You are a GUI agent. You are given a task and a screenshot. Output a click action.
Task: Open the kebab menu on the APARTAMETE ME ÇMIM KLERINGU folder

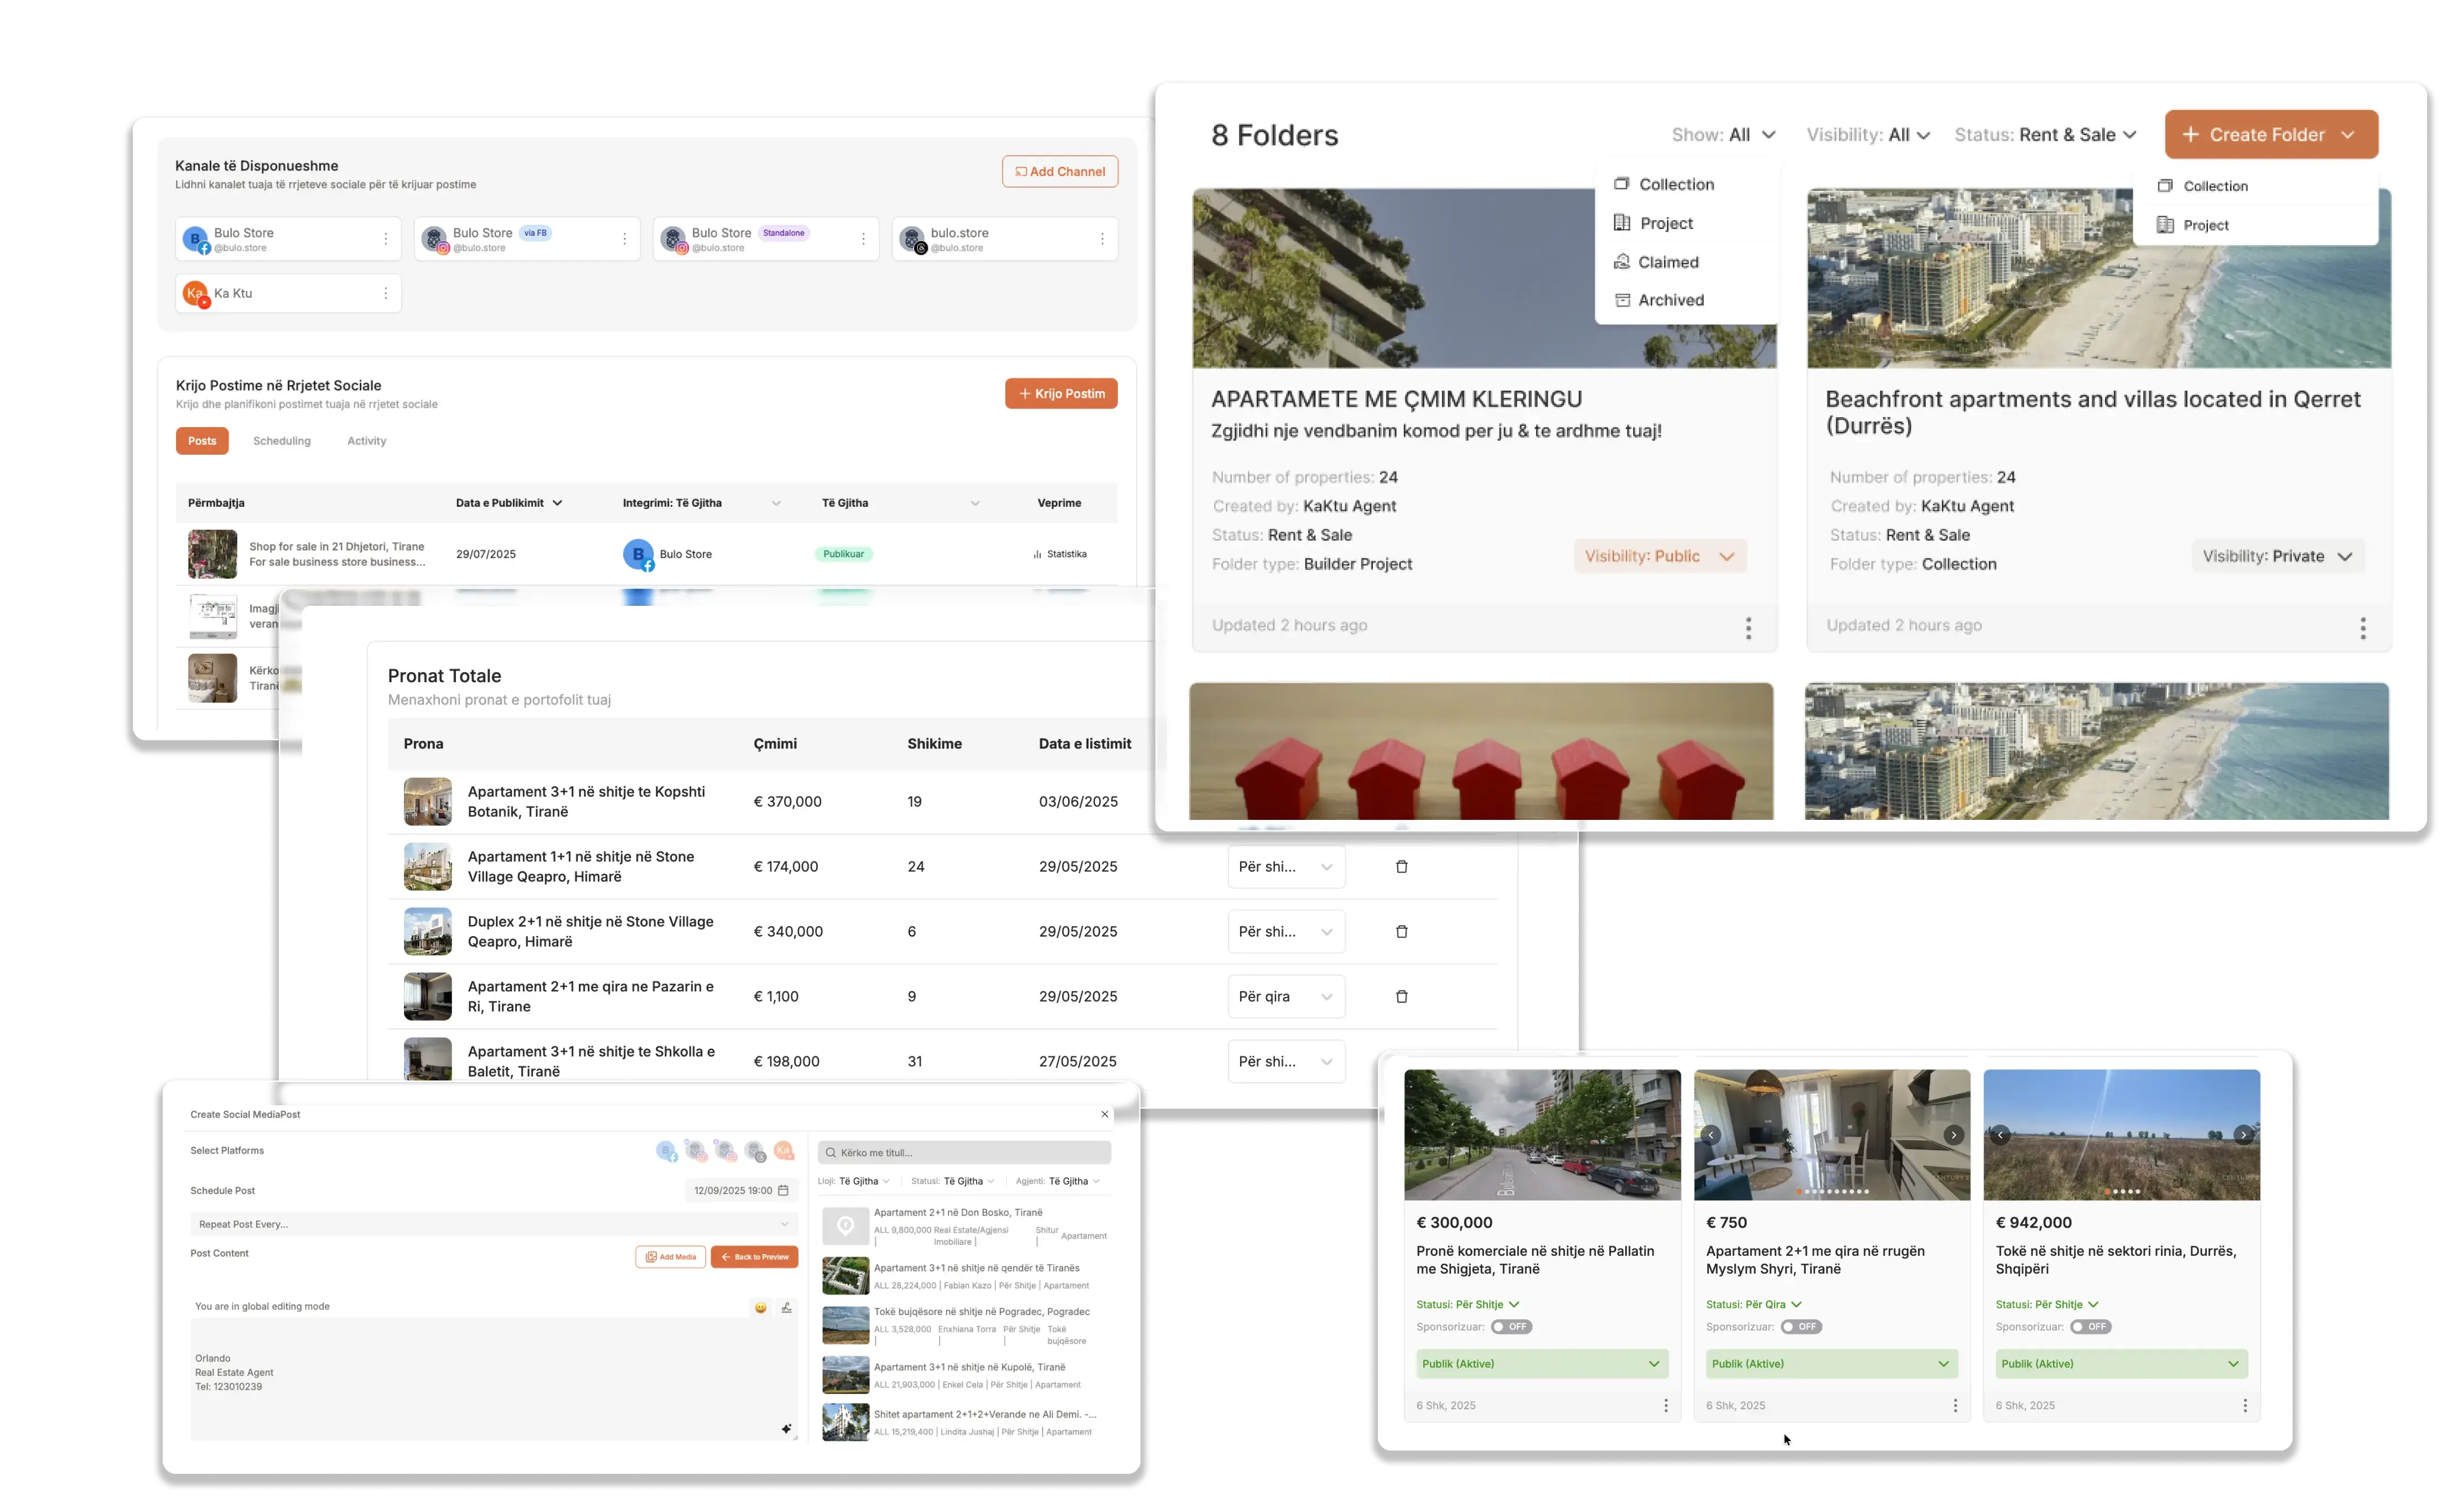tap(1747, 627)
